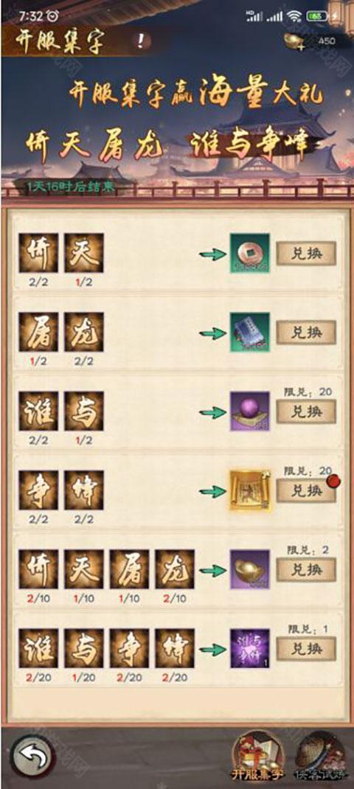Switch to the 侠客试炼 bottom tab
Screen dimensions: 354x789
click(x=322, y=757)
